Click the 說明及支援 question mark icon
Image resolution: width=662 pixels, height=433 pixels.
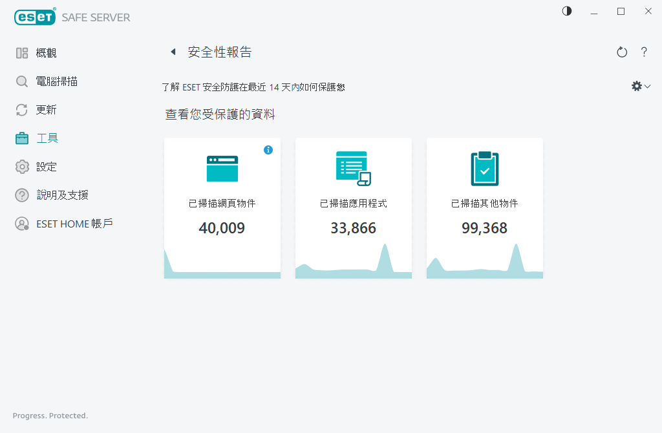coord(22,195)
